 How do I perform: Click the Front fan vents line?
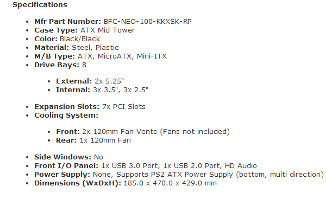tap(143, 132)
